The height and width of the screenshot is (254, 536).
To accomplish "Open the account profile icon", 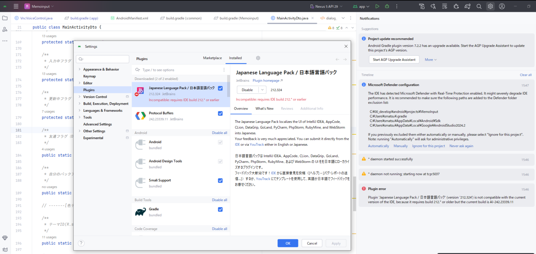I will pyautogui.click(x=502, y=6).
